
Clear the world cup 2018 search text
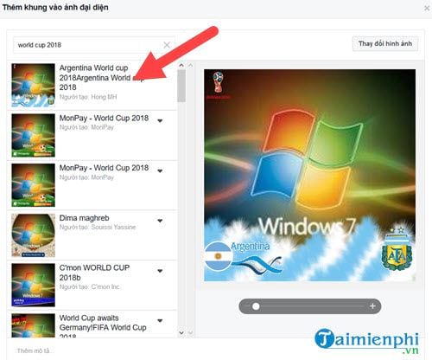pos(167,45)
